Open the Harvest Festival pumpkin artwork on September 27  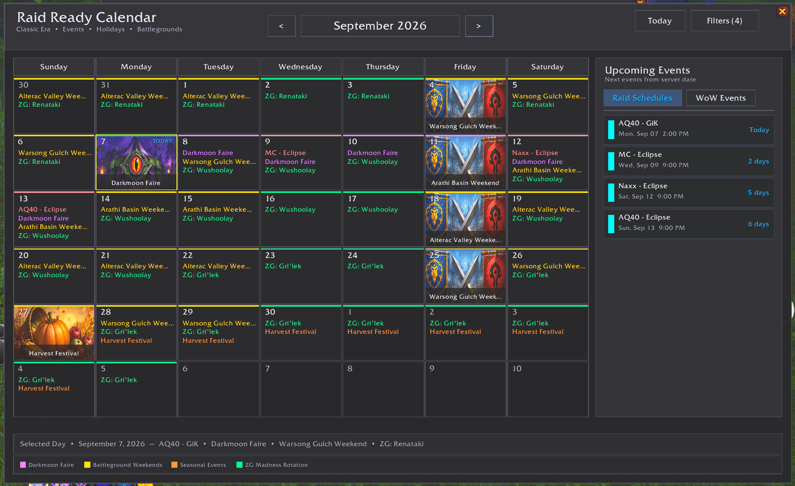54,333
